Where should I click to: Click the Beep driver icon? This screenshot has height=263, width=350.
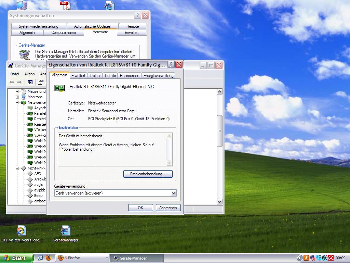(x=30, y=196)
